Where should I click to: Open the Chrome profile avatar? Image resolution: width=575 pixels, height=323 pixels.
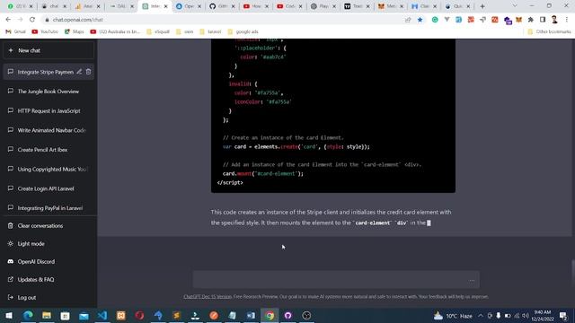(x=554, y=20)
